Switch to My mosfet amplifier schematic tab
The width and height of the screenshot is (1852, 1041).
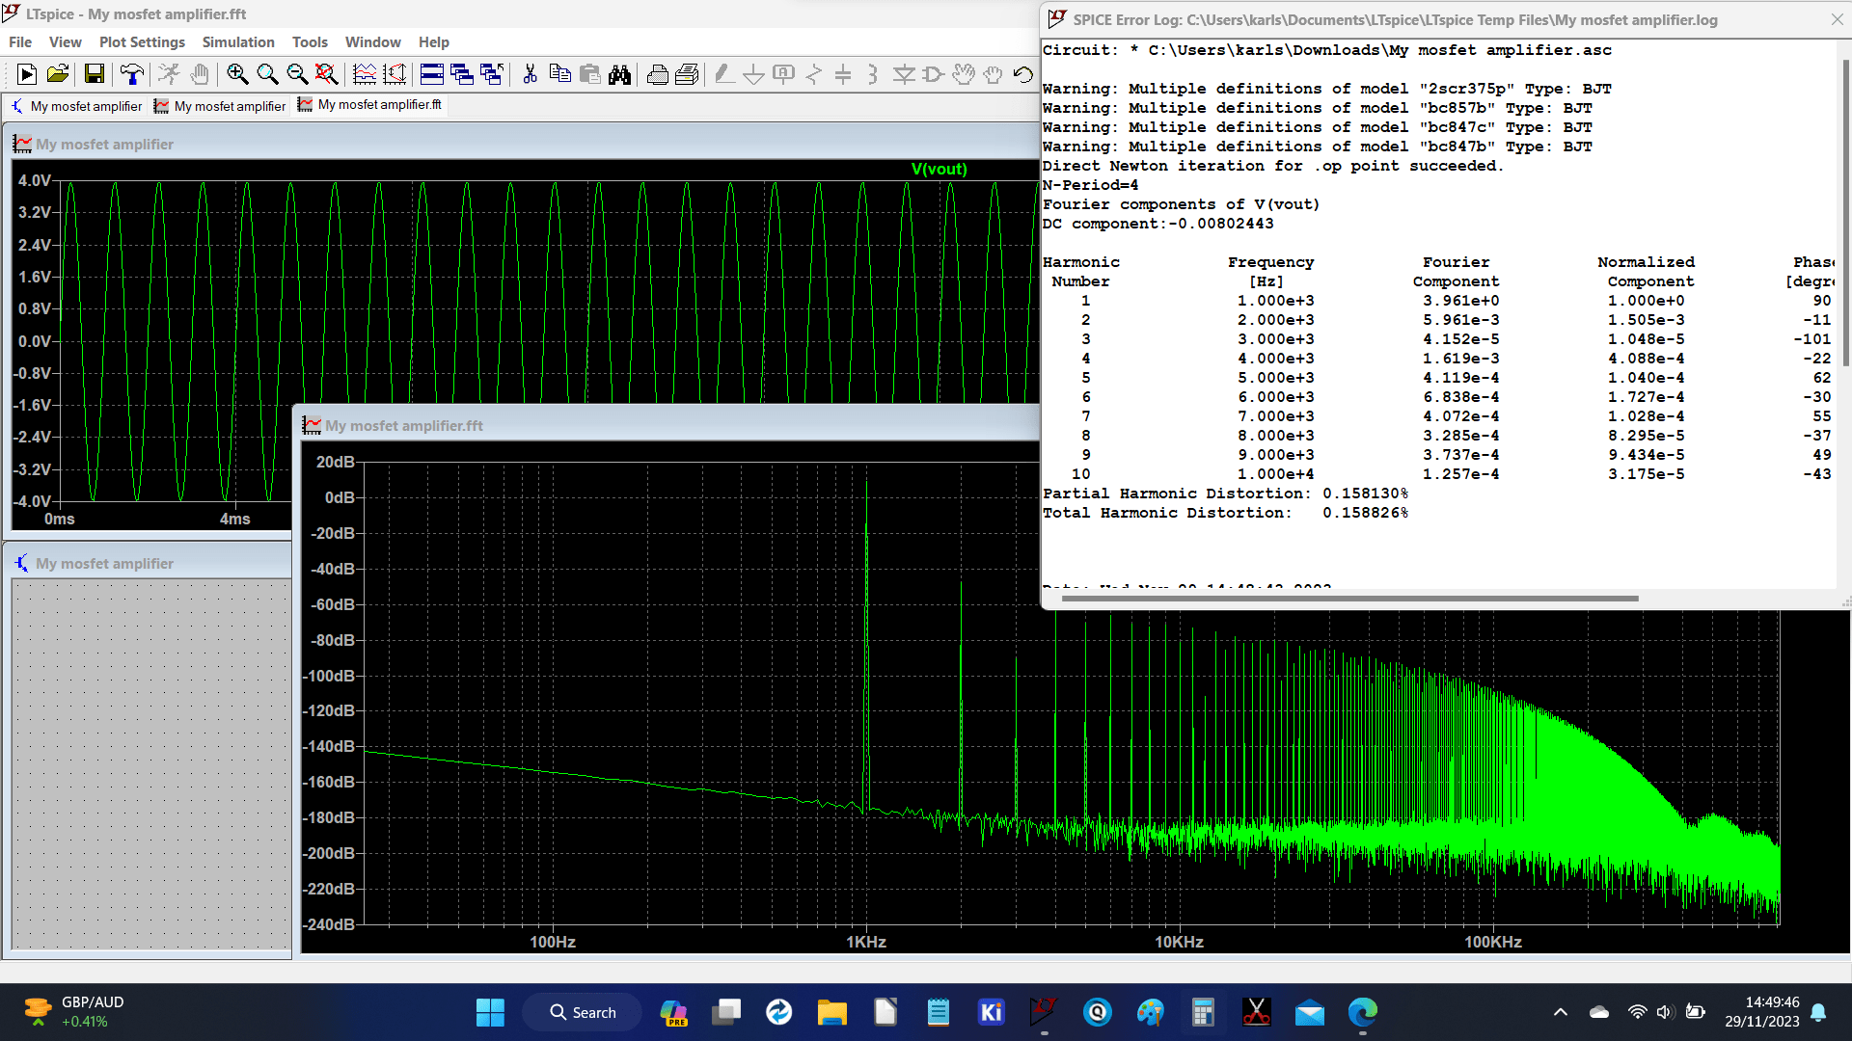[76, 106]
